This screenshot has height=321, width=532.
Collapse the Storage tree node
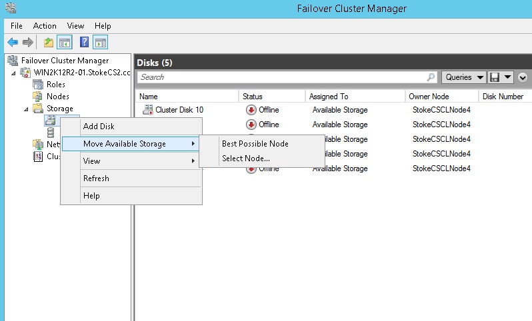(26, 109)
